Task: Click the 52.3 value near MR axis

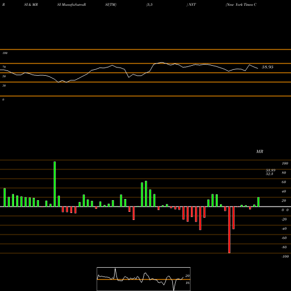Action: tap(269, 174)
